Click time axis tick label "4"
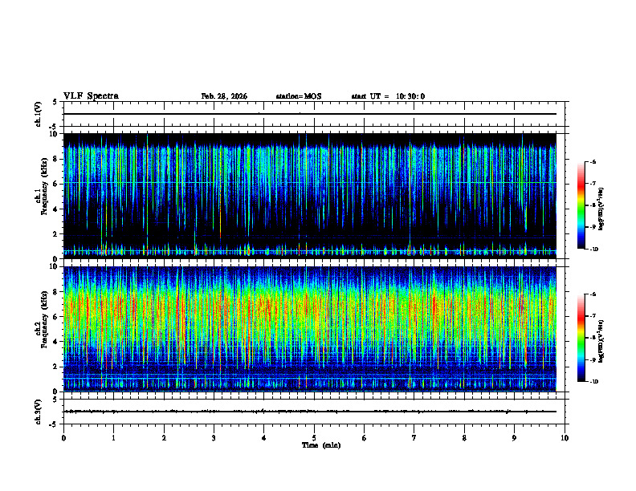 pos(264,438)
